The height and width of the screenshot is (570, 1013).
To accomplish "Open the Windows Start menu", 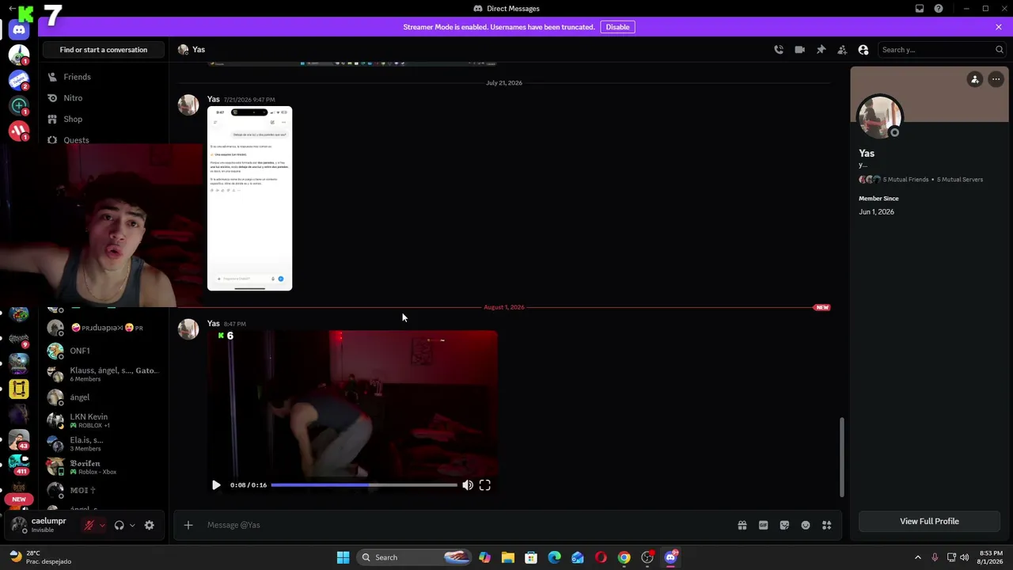I will pyautogui.click(x=343, y=557).
